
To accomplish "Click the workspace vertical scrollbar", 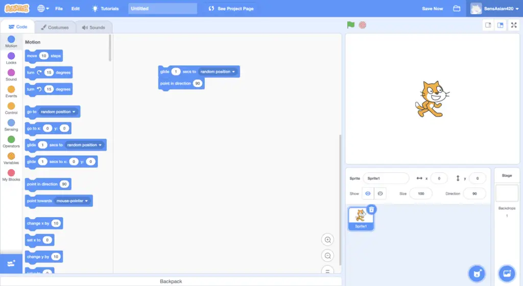I will 340,200.
